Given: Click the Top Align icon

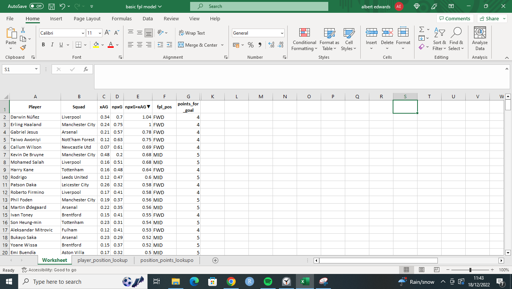Looking at the screenshot, I should tap(131, 33).
